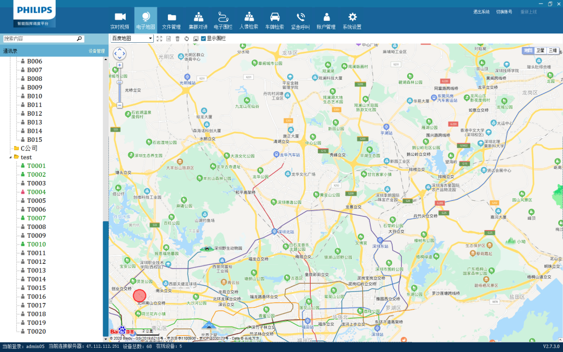Click the 光明城站 station icon on the map
This screenshot has width=563, height=352.
tap(187, 77)
